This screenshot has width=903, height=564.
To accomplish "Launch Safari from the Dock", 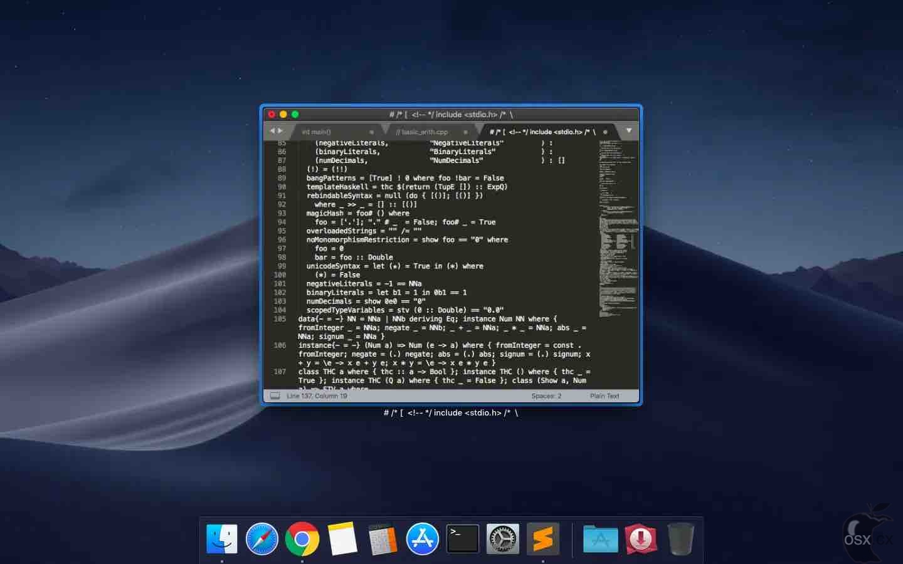I will pos(262,539).
